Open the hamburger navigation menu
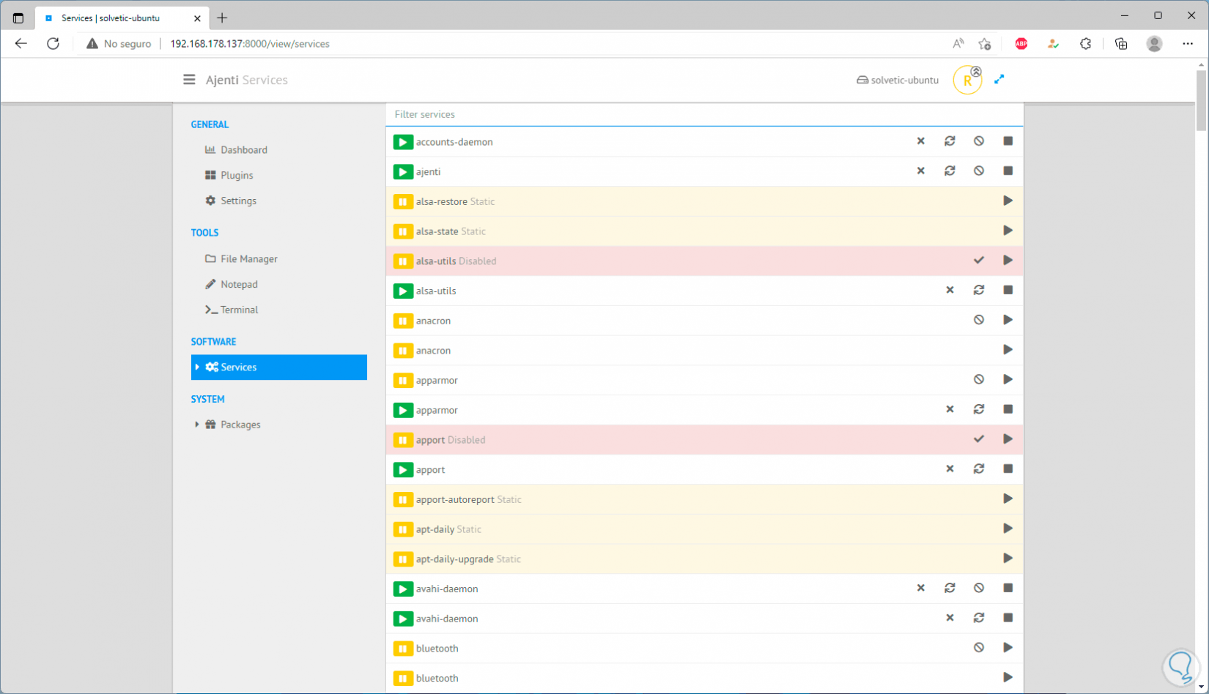 [x=189, y=80]
